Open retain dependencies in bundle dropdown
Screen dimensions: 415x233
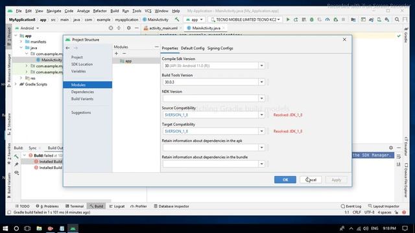261,164
